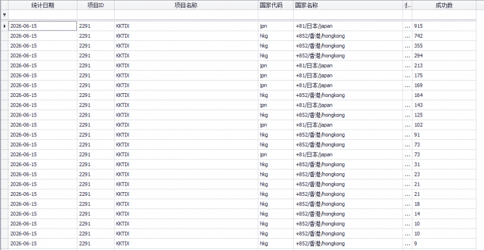The width and height of the screenshot is (484, 250).
Task: Click +852/香港/hongkong in the 164 row
Action: tap(348, 95)
